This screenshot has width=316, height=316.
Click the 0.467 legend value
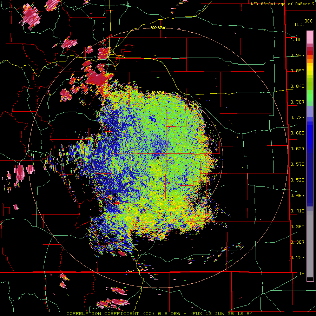297,196
